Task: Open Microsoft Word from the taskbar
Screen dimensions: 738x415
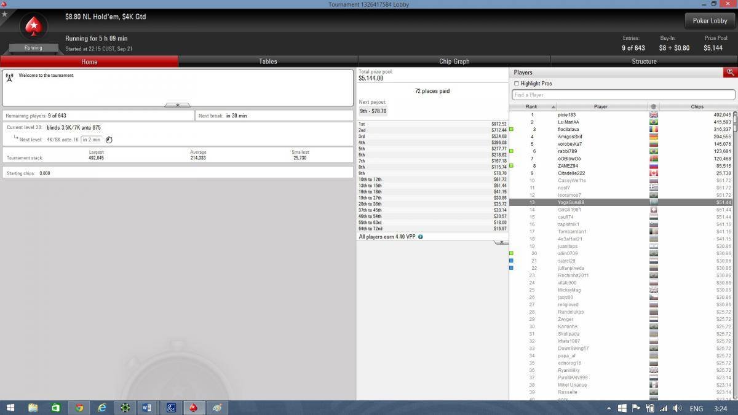Action: 146,408
